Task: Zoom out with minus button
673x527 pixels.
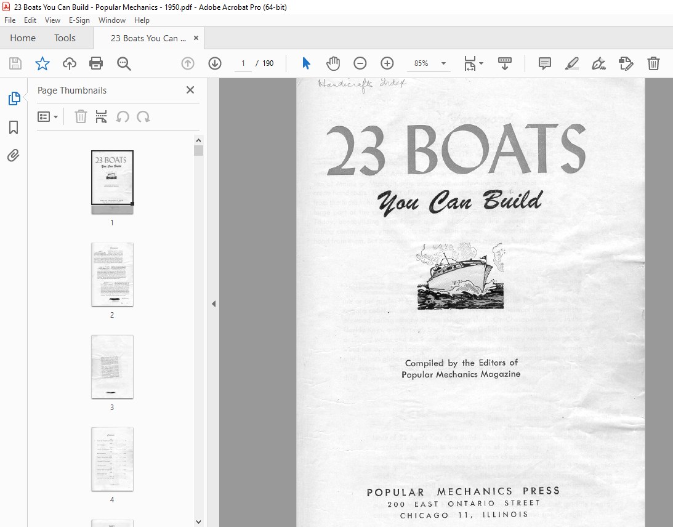Action: (360, 63)
